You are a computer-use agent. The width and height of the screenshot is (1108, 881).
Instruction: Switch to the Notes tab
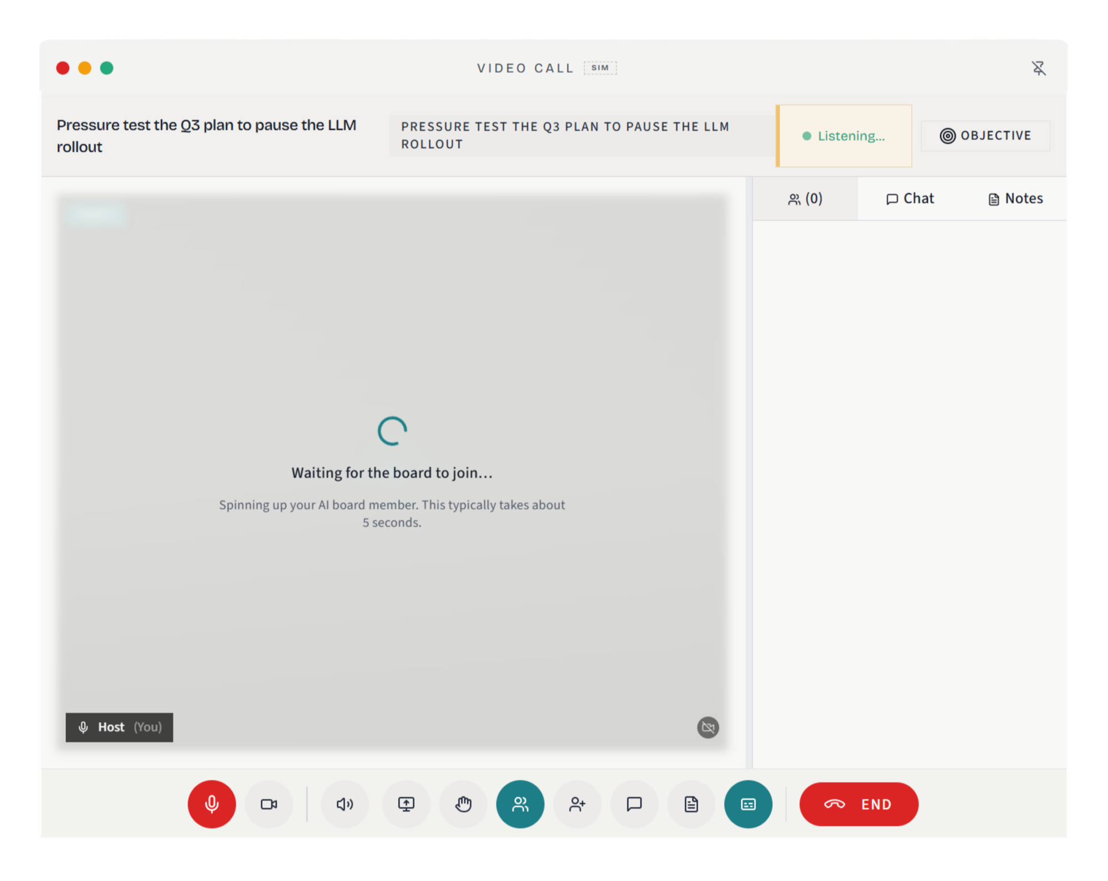pos(1015,199)
